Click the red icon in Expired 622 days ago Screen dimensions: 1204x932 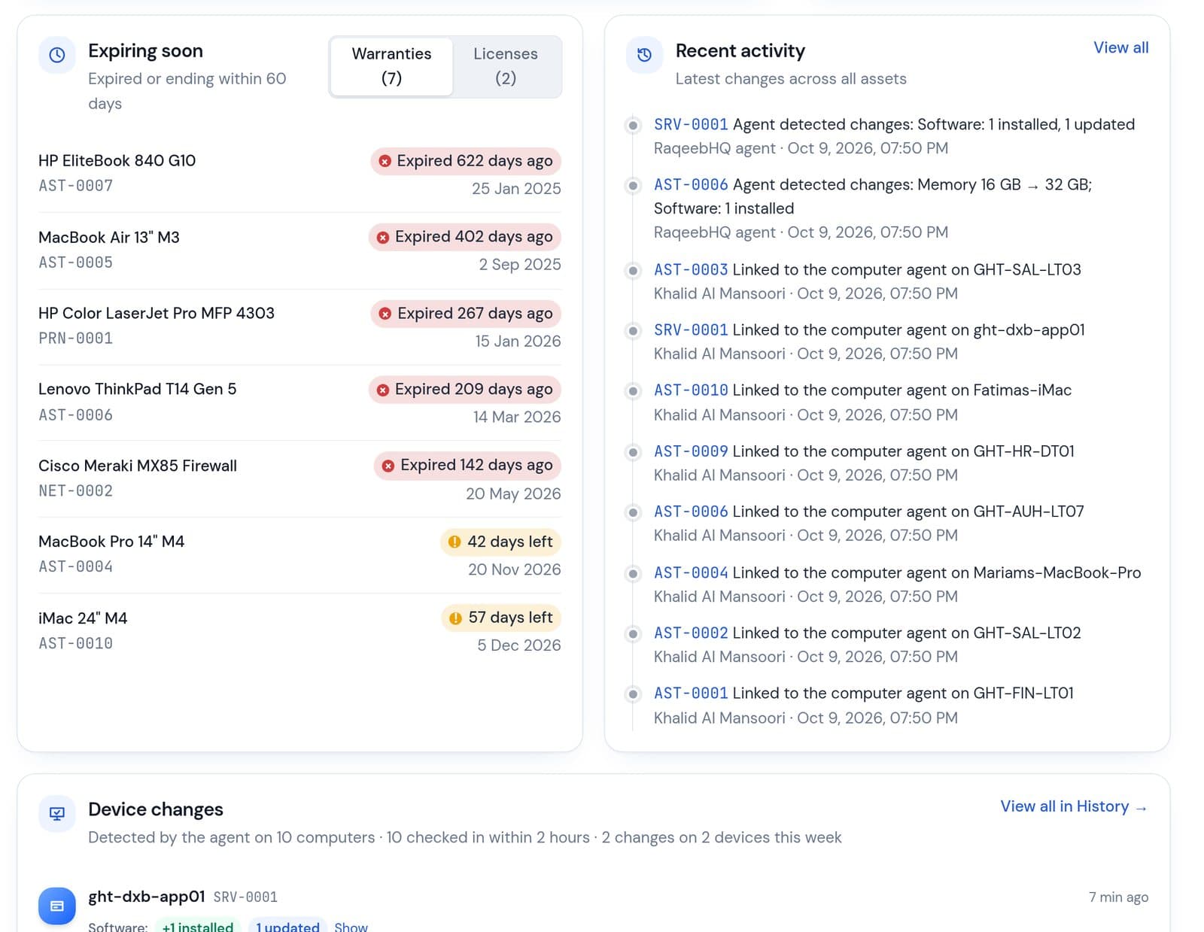pos(385,161)
